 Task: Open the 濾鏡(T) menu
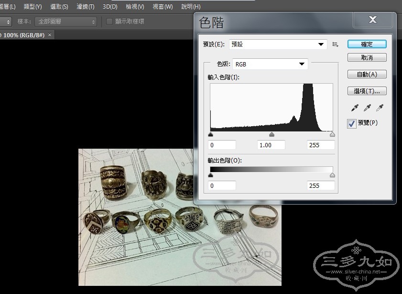(x=86, y=7)
